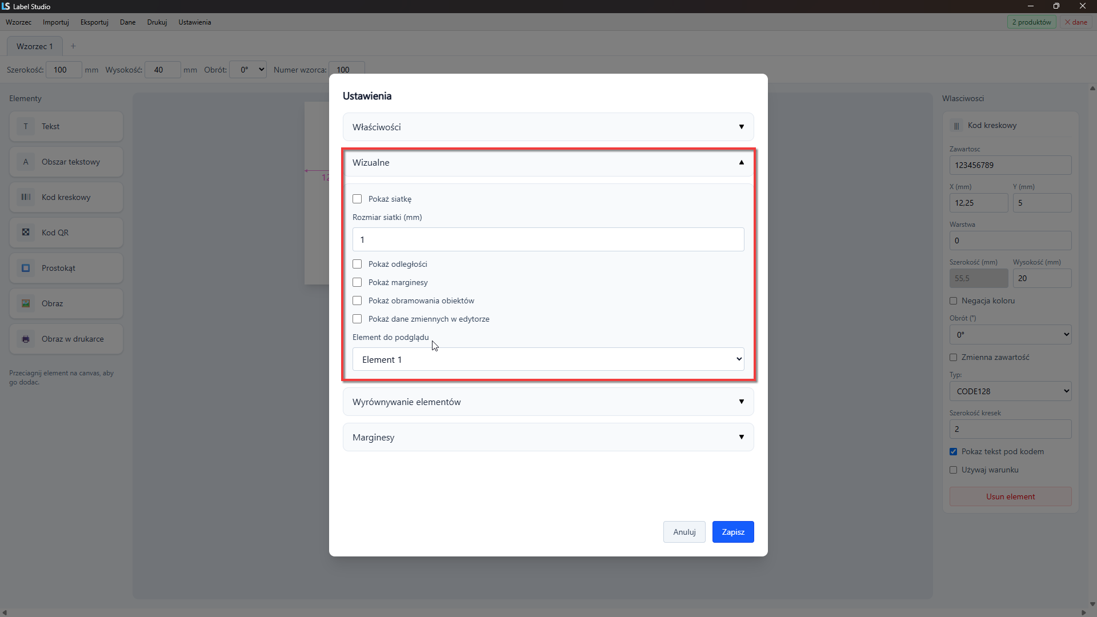Click the Rozmiar siatki input field
The image size is (1097, 617).
(x=548, y=239)
